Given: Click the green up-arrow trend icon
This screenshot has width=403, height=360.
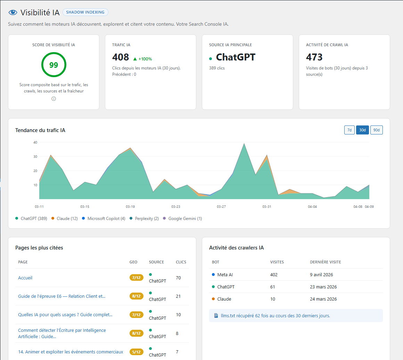Looking at the screenshot, I should point(135,59).
